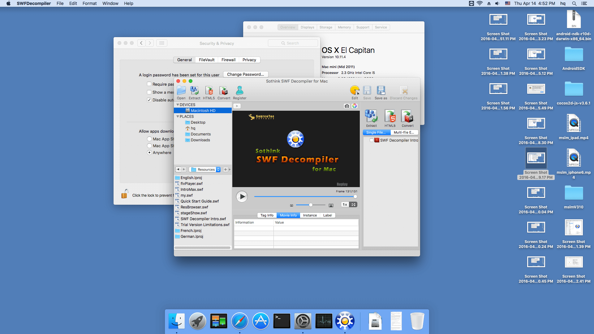Click the zoom in large image icon
This screenshot has height=334, width=594.
pyautogui.click(x=331, y=205)
